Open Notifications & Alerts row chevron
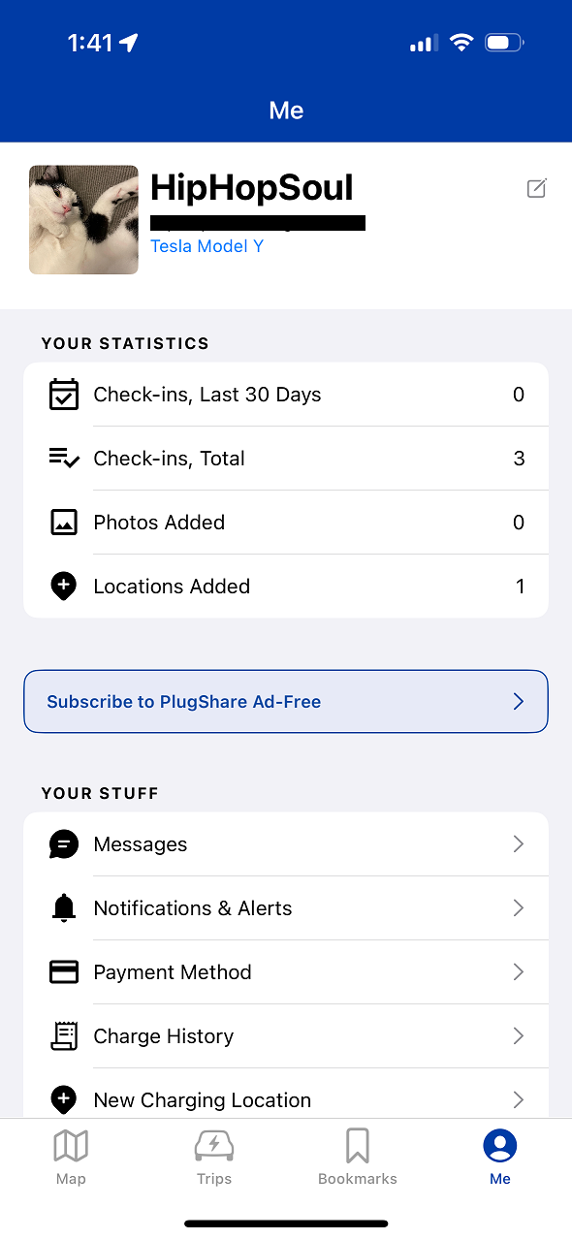The image size is (572, 1239). [519, 908]
